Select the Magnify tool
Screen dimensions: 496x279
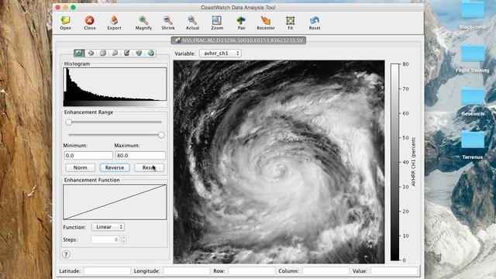(x=143, y=22)
